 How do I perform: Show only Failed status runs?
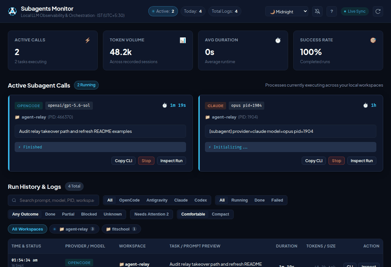coord(277,200)
